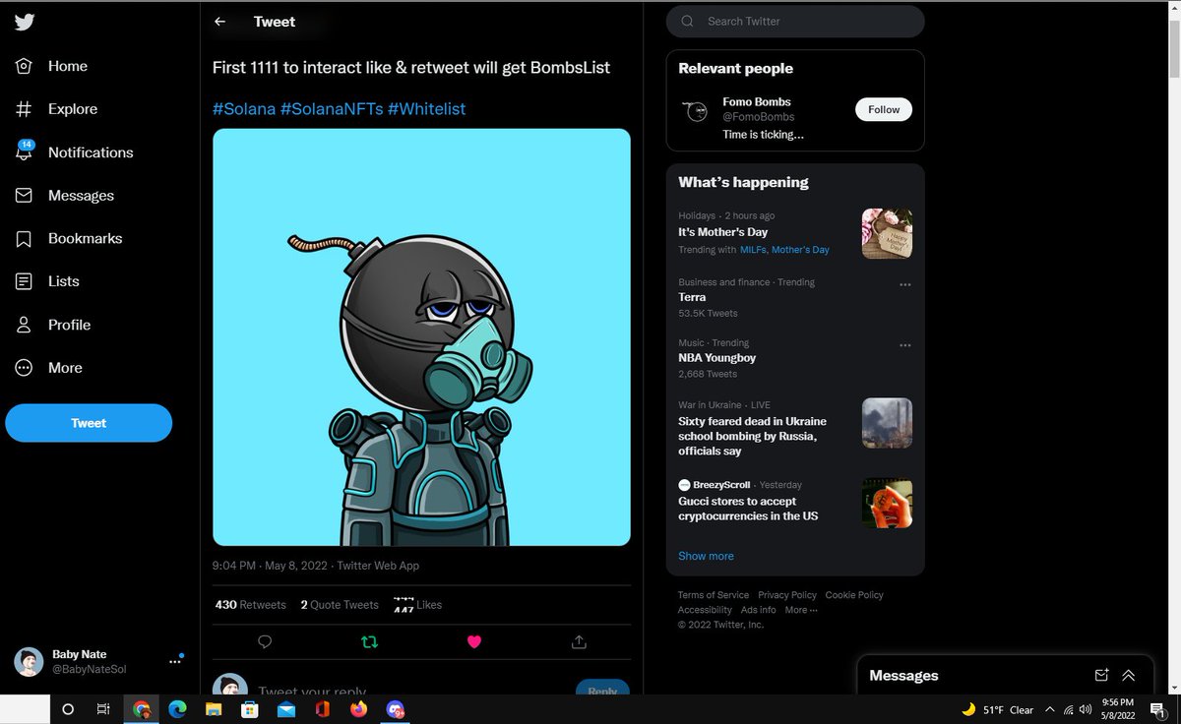Open Microsoft Edge from the taskbar
Viewport: 1181px width, 724px height.
pyautogui.click(x=178, y=709)
